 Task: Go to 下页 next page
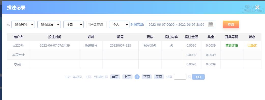(x=147, y=77)
